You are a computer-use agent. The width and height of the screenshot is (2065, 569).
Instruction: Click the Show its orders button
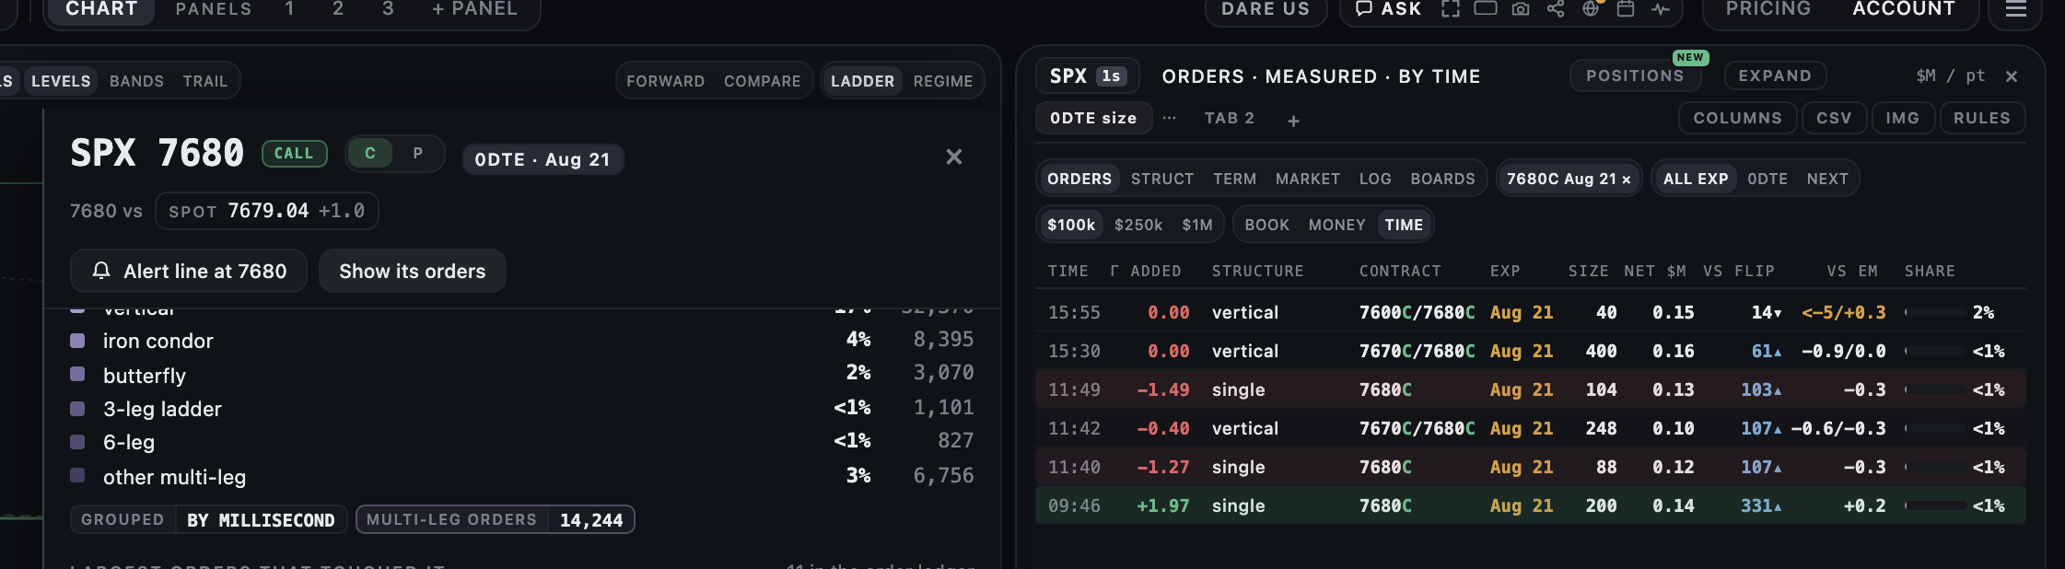(413, 272)
